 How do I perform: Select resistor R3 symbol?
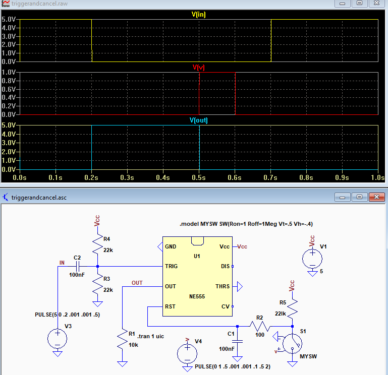(x=98, y=284)
